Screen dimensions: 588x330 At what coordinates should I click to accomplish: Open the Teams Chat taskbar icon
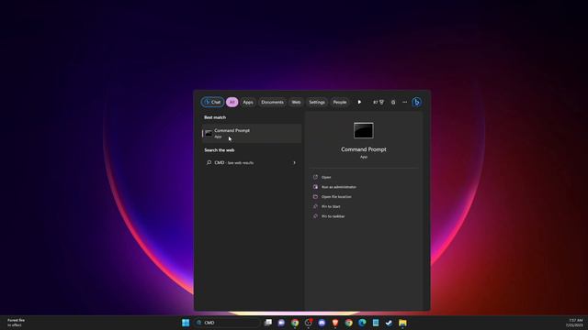point(281,323)
